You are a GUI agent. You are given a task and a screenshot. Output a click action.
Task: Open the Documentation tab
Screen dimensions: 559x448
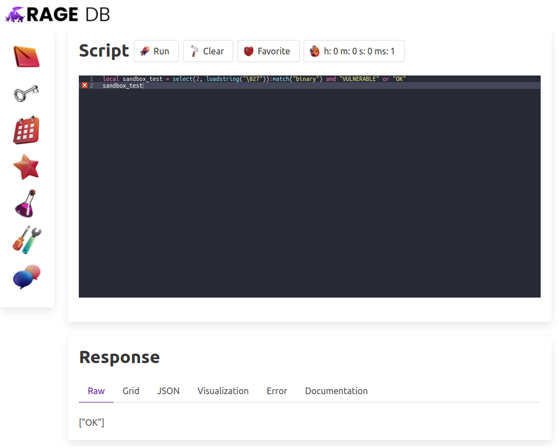tap(336, 391)
